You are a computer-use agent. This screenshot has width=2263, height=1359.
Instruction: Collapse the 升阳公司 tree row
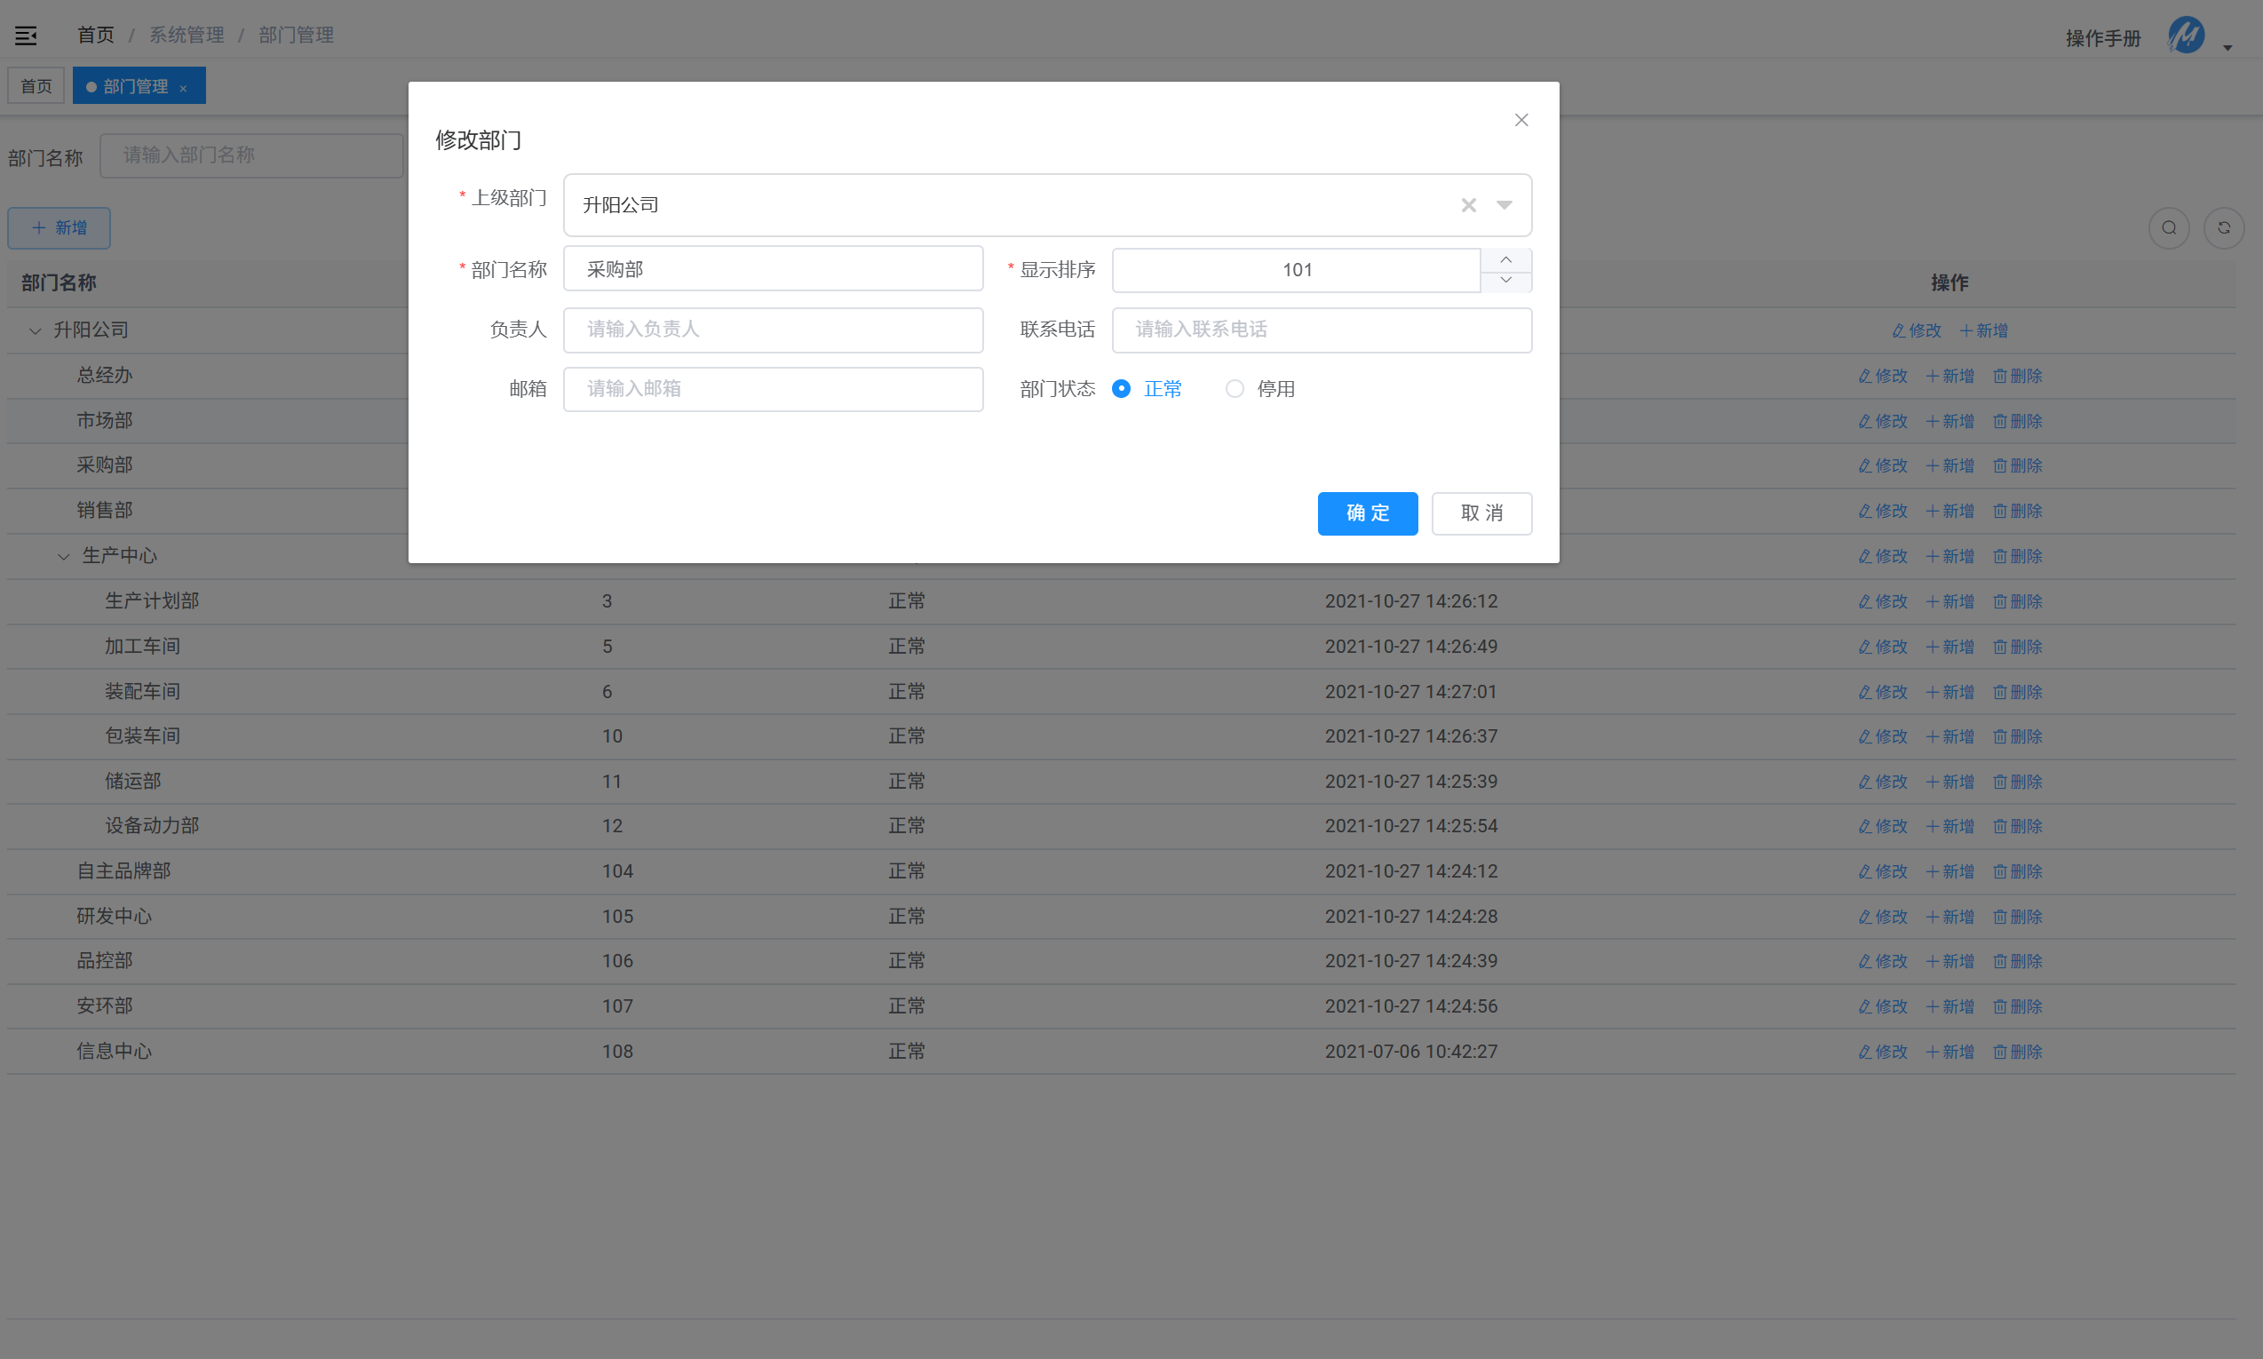coord(35,330)
